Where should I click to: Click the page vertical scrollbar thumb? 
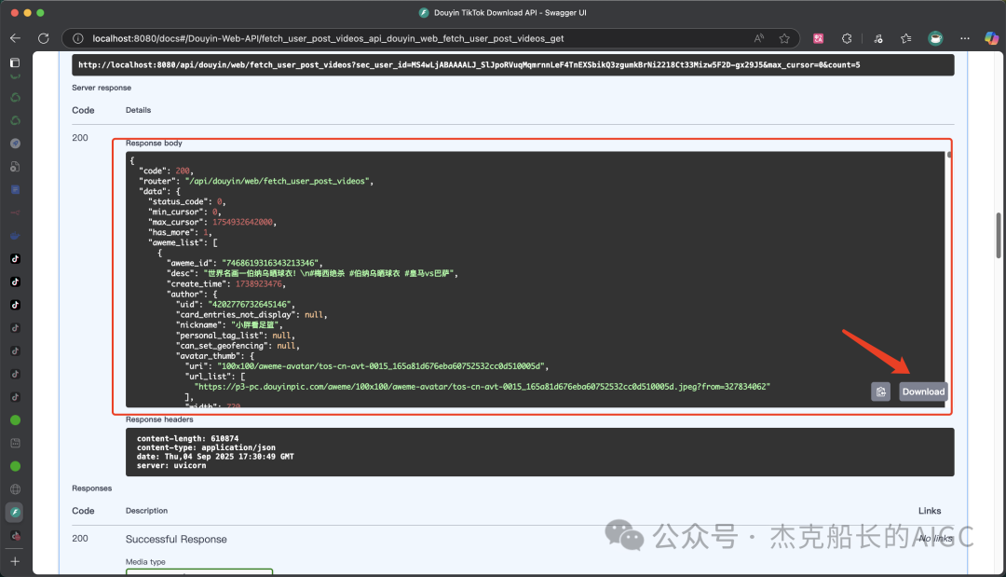coord(998,235)
